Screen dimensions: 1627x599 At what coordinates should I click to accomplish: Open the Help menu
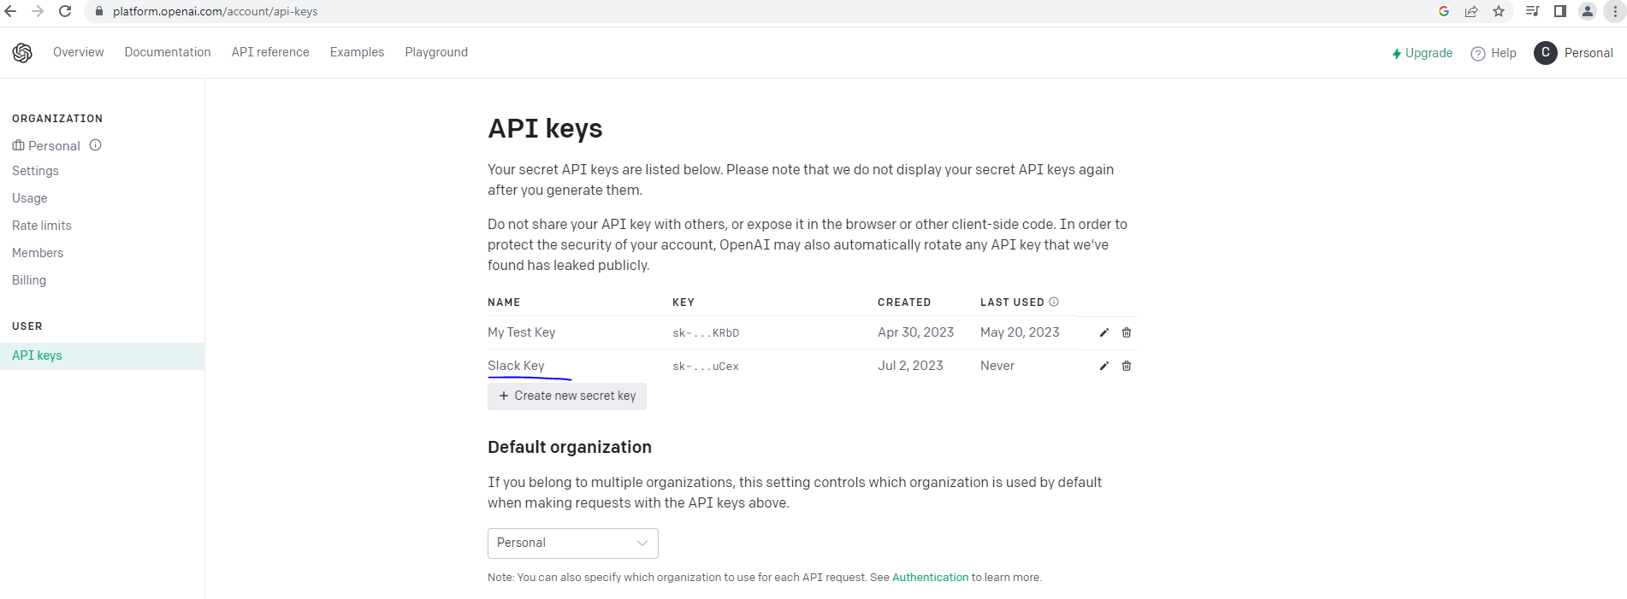click(x=1494, y=53)
